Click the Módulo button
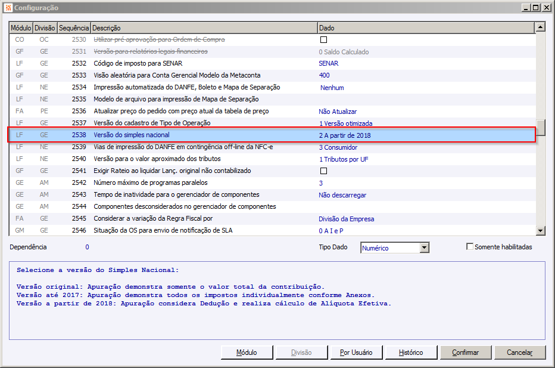The width and height of the screenshot is (555, 368). 247,352
